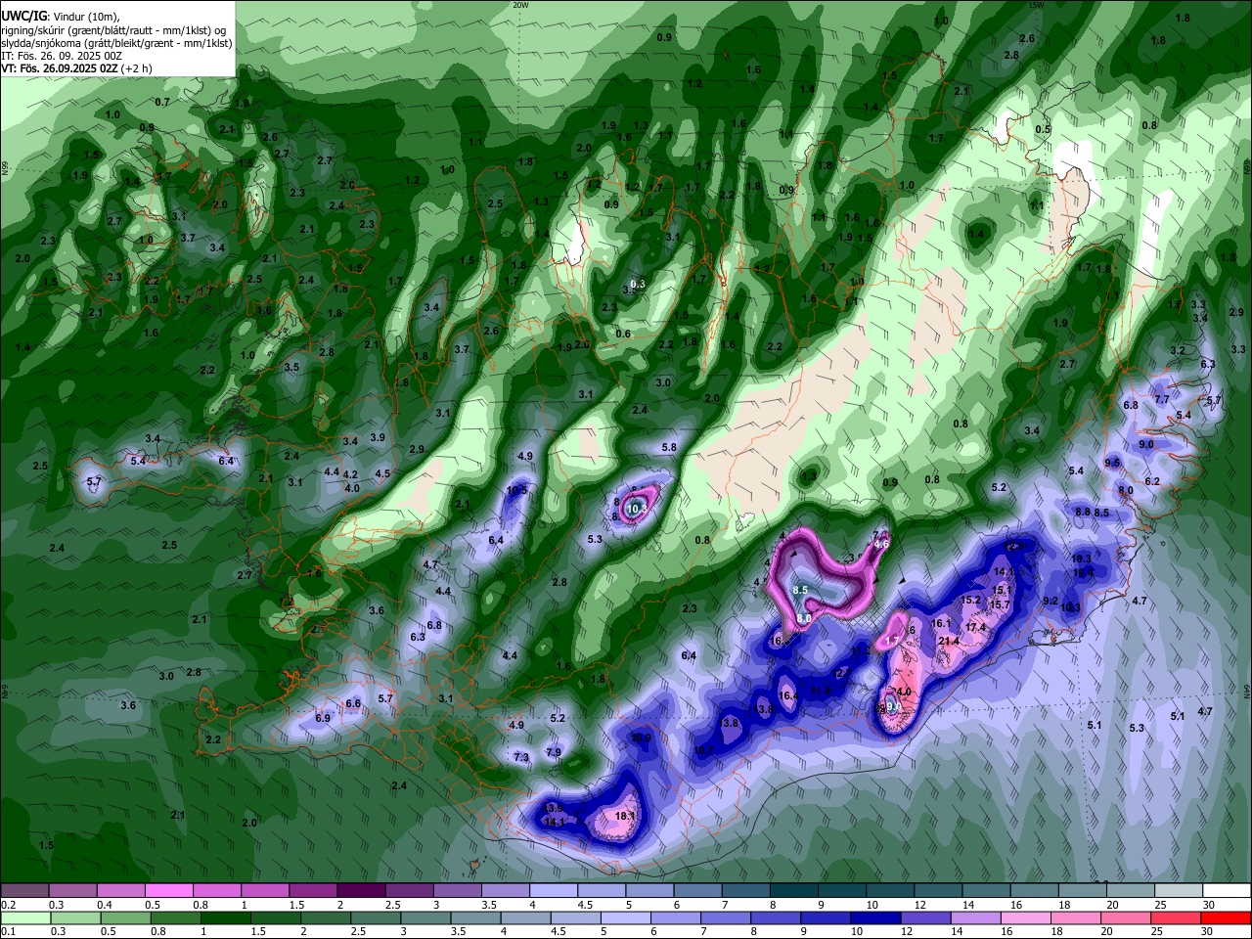Click the 15.2 precipitation value
Screen dimensions: 1252x939
point(970,601)
